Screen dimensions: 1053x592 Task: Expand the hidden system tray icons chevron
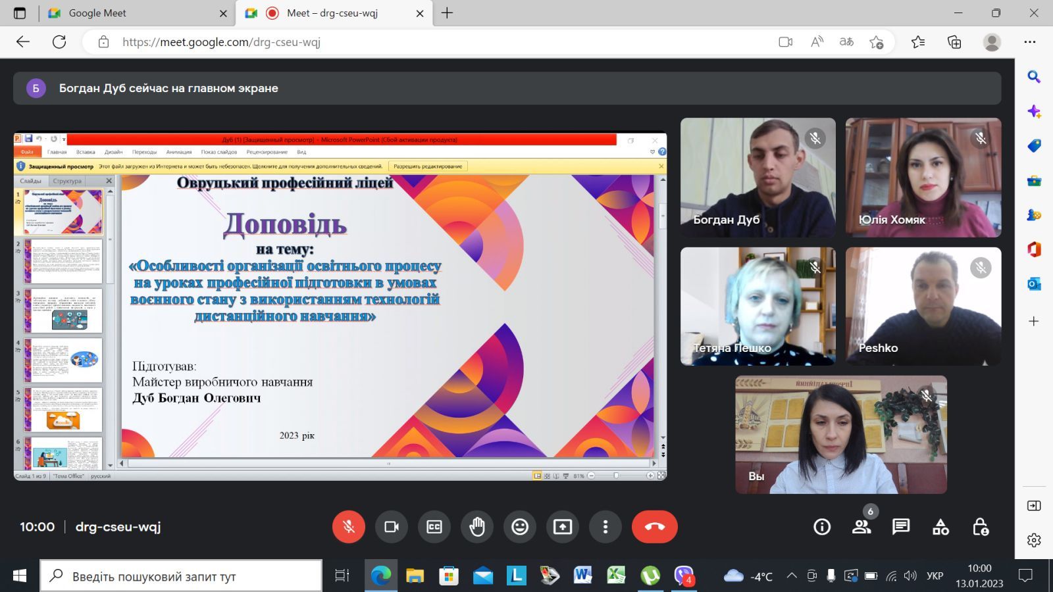[x=792, y=576]
